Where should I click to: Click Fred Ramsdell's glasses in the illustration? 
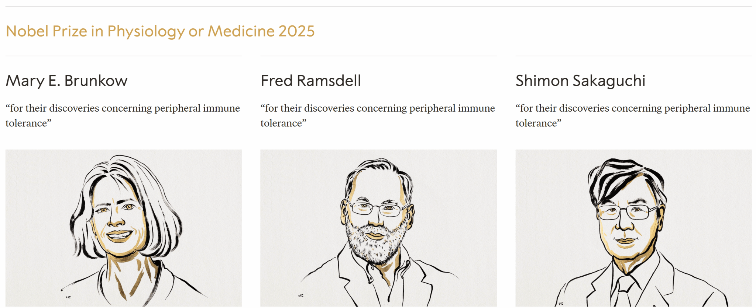coord(377,210)
